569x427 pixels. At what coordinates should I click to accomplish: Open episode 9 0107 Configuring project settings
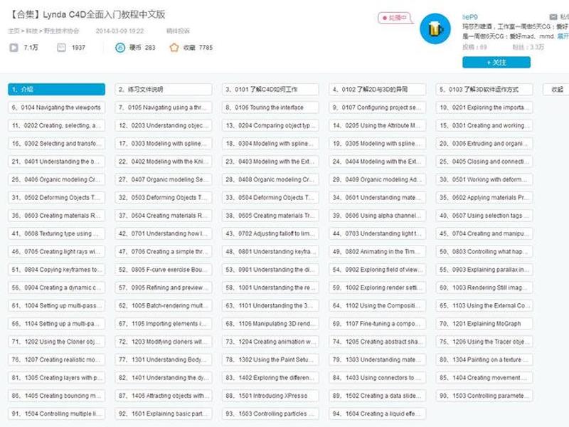[378, 107]
